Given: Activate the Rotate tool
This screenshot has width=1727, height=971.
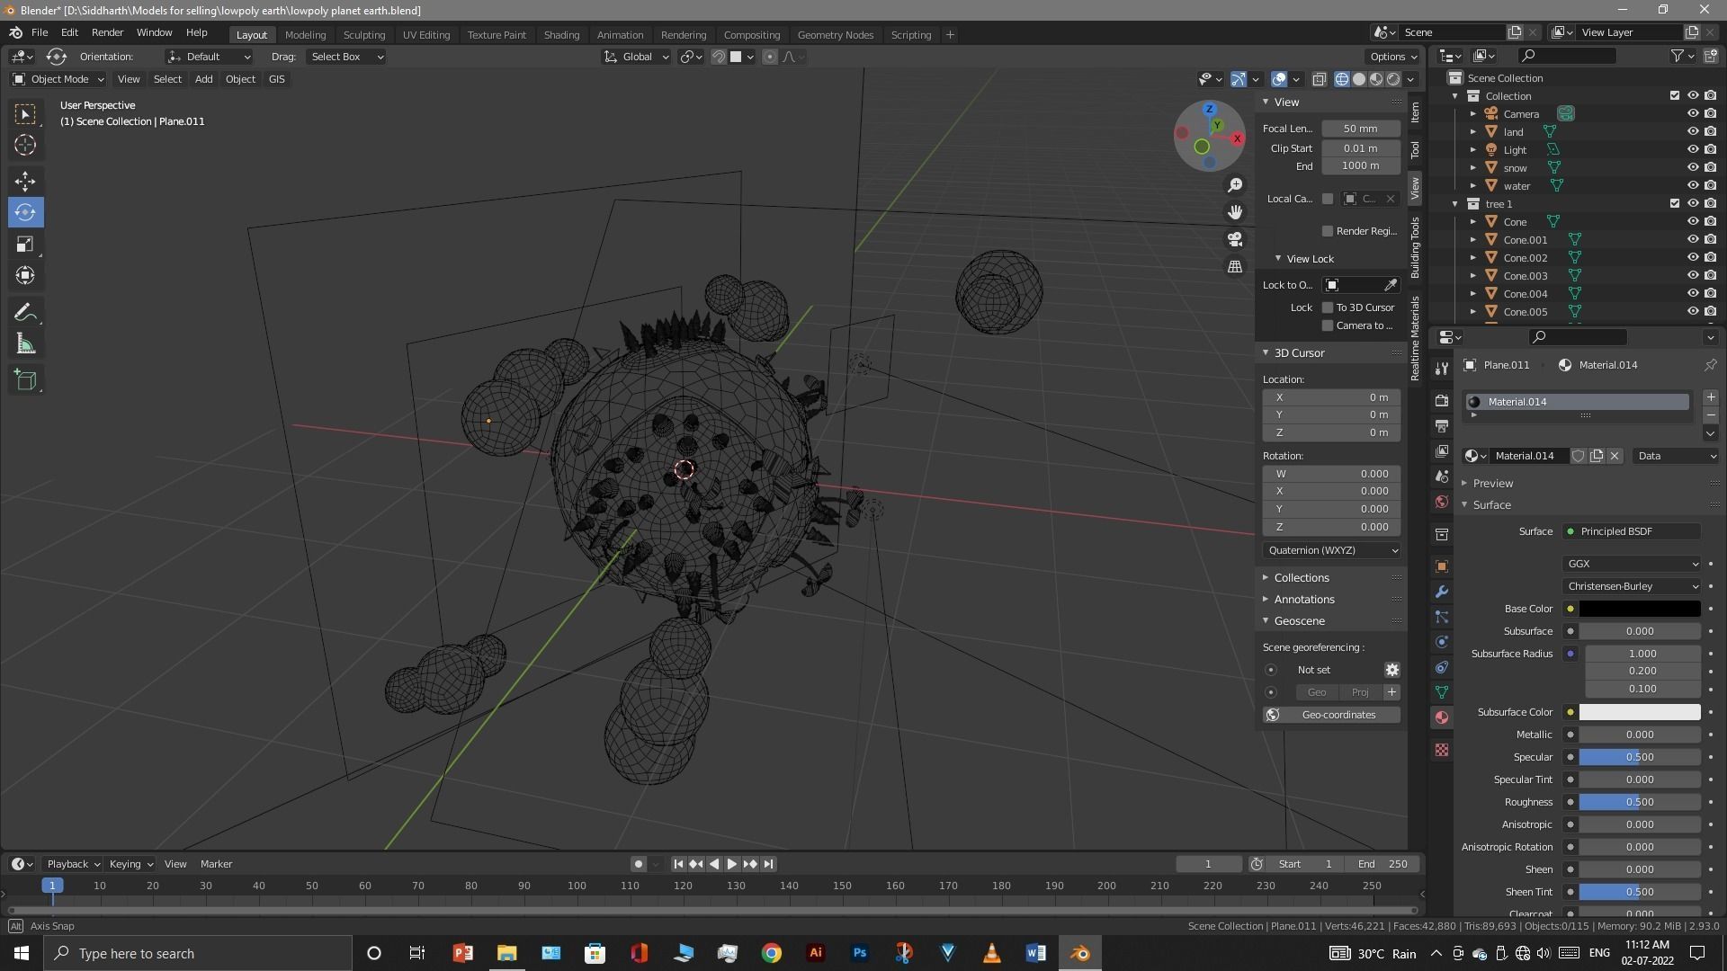Looking at the screenshot, I should [25, 212].
